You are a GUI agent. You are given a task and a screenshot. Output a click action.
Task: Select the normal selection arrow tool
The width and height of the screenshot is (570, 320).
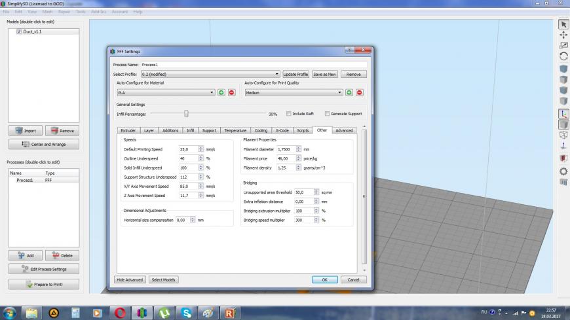tap(563, 24)
